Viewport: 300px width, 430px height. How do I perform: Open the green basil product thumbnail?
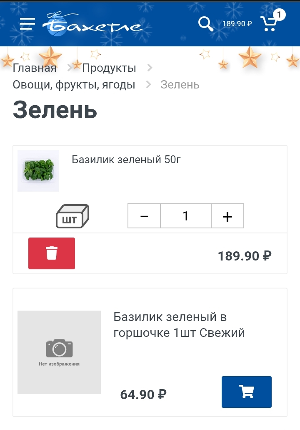pos(38,170)
